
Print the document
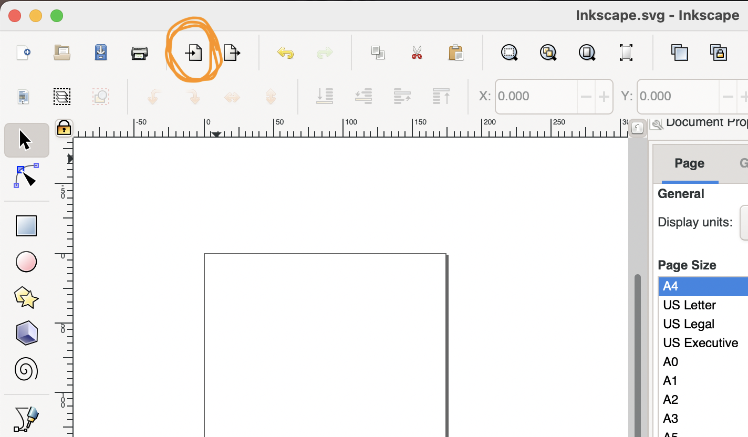(139, 52)
